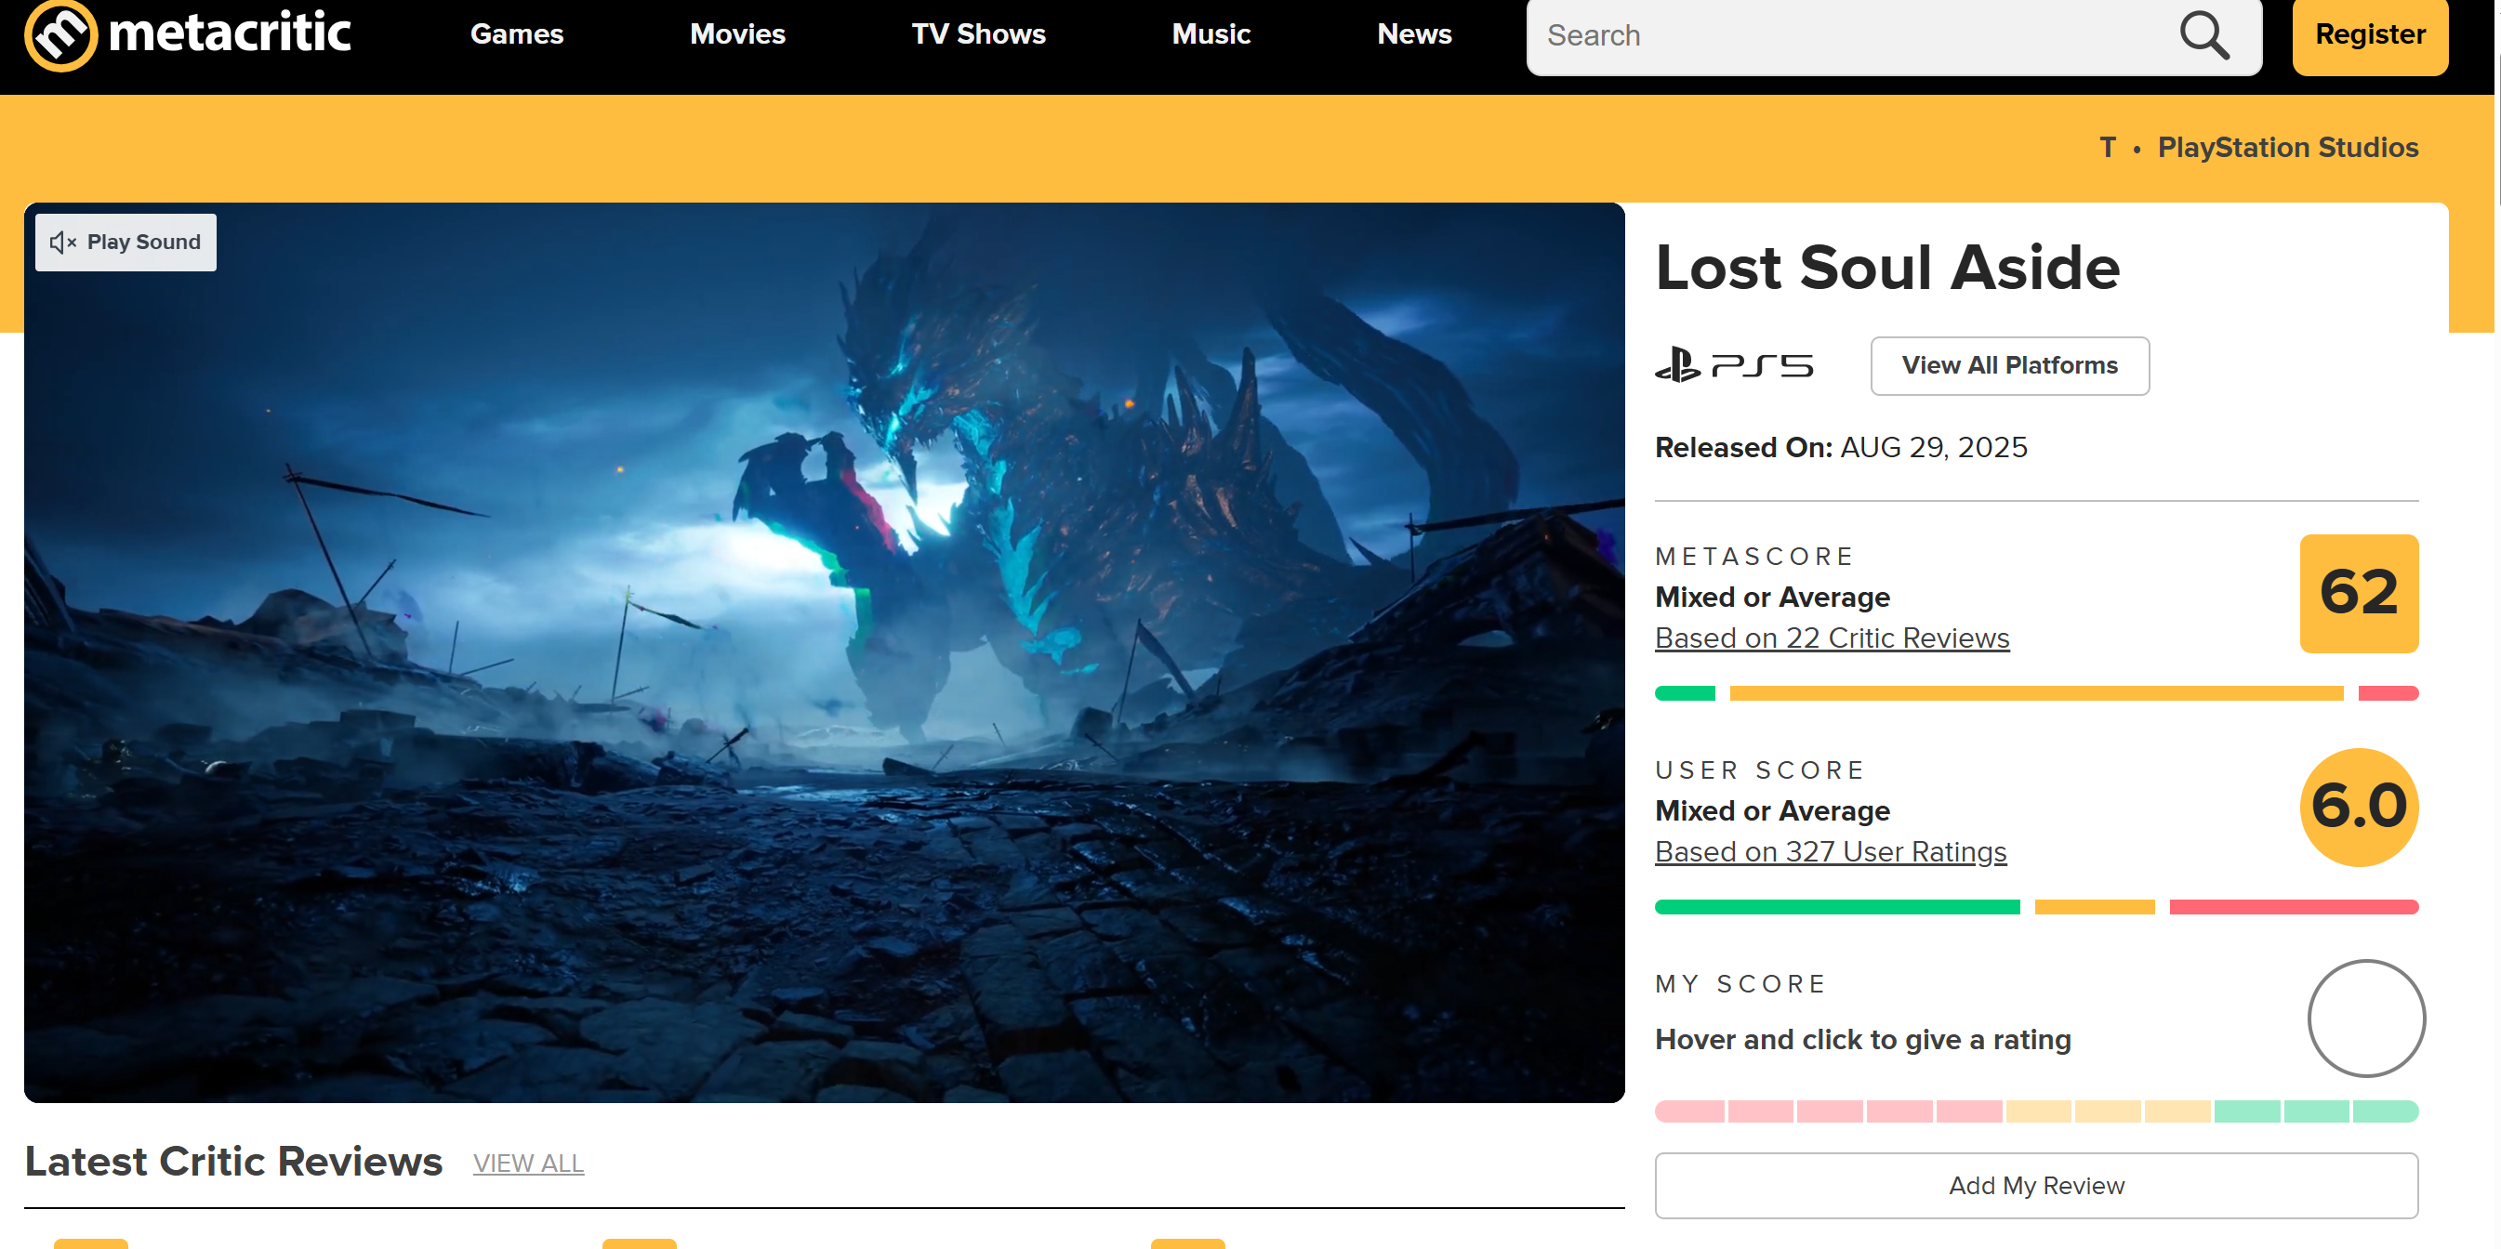Open the Movies menu
The width and height of the screenshot is (2501, 1249).
(x=737, y=35)
